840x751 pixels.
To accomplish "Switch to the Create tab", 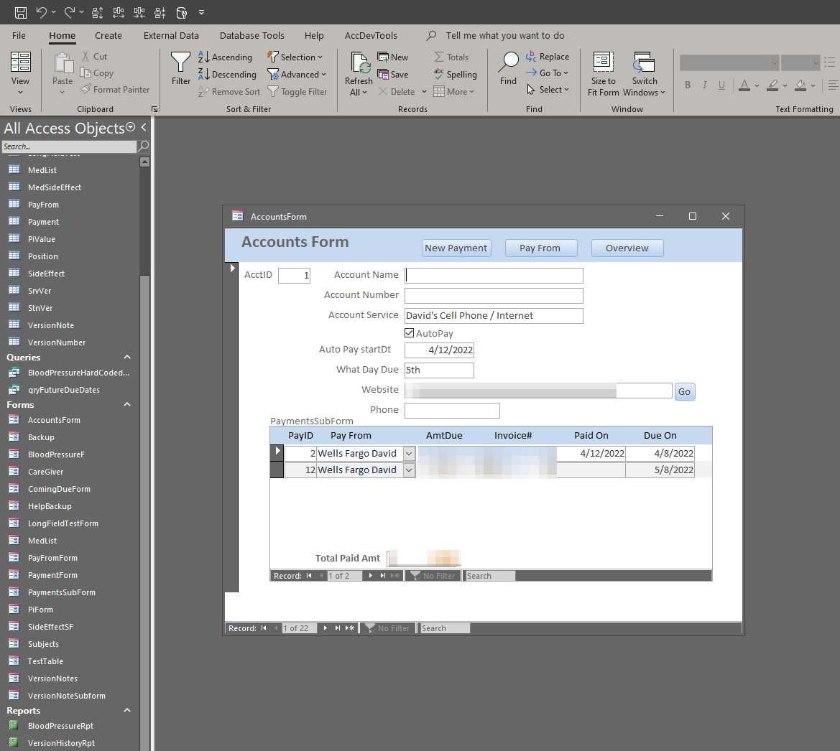I will coord(109,35).
